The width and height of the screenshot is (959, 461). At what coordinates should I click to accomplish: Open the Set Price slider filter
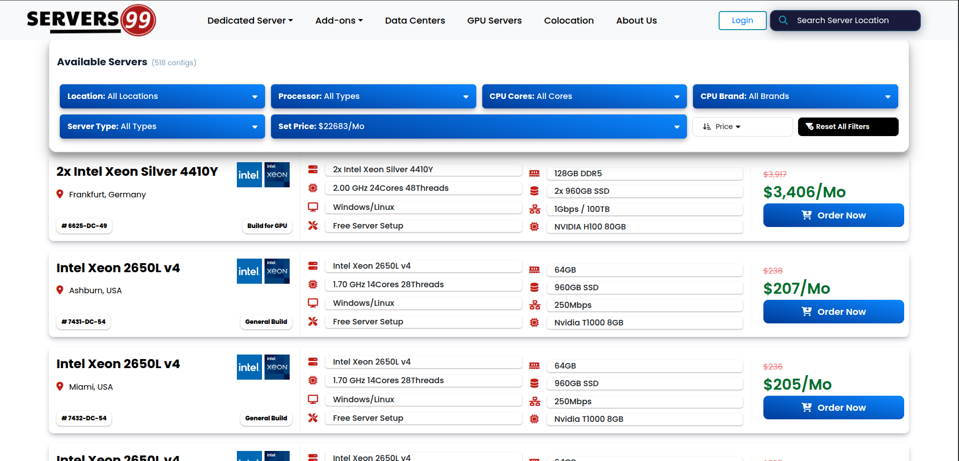point(478,127)
